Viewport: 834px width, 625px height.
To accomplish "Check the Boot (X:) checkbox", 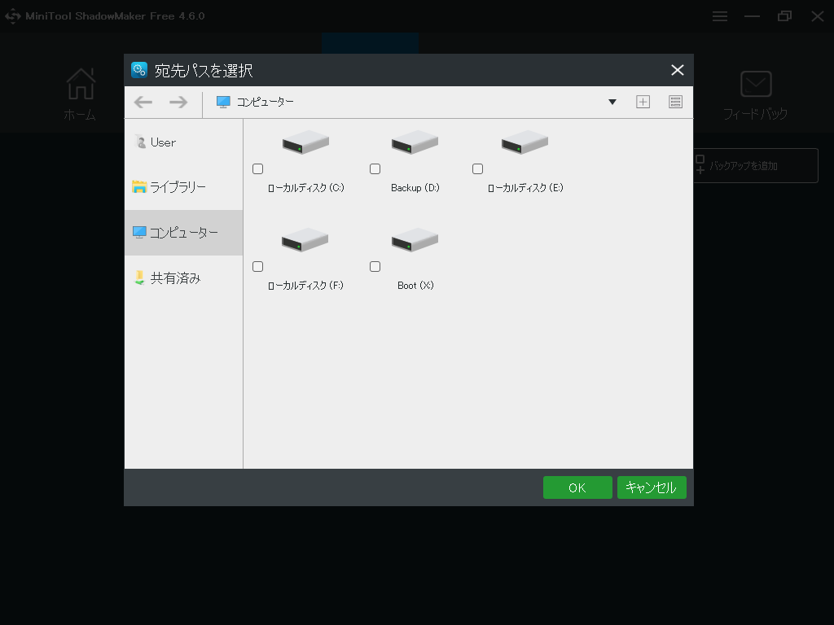I will (x=375, y=267).
